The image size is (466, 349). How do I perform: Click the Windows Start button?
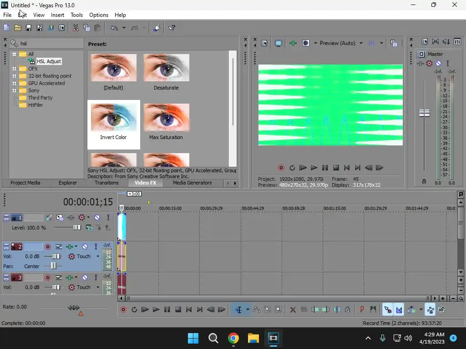point(193,338)
